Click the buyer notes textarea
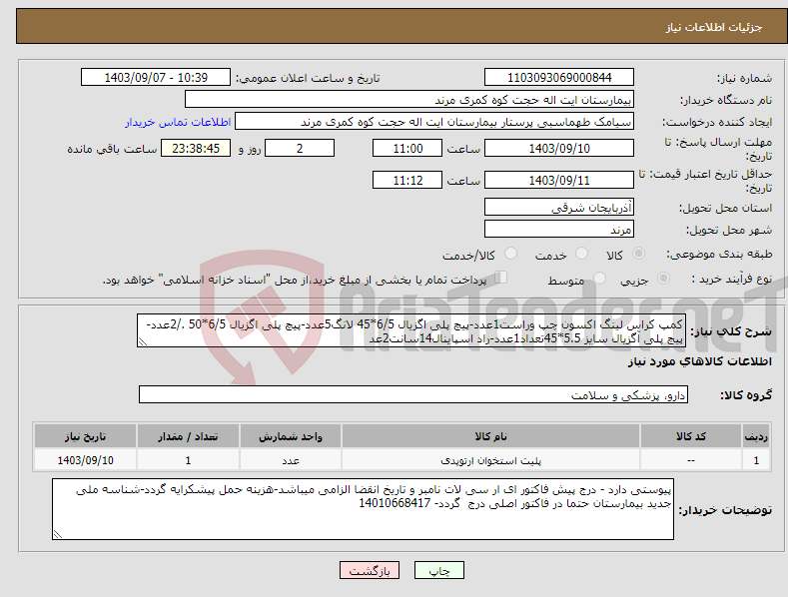This screenshot has height=597, width=788. [363, 509]
